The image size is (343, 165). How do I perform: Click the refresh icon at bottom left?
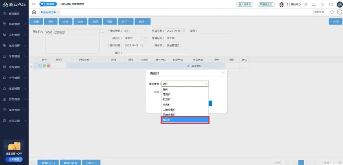click(x=33, y=162)
